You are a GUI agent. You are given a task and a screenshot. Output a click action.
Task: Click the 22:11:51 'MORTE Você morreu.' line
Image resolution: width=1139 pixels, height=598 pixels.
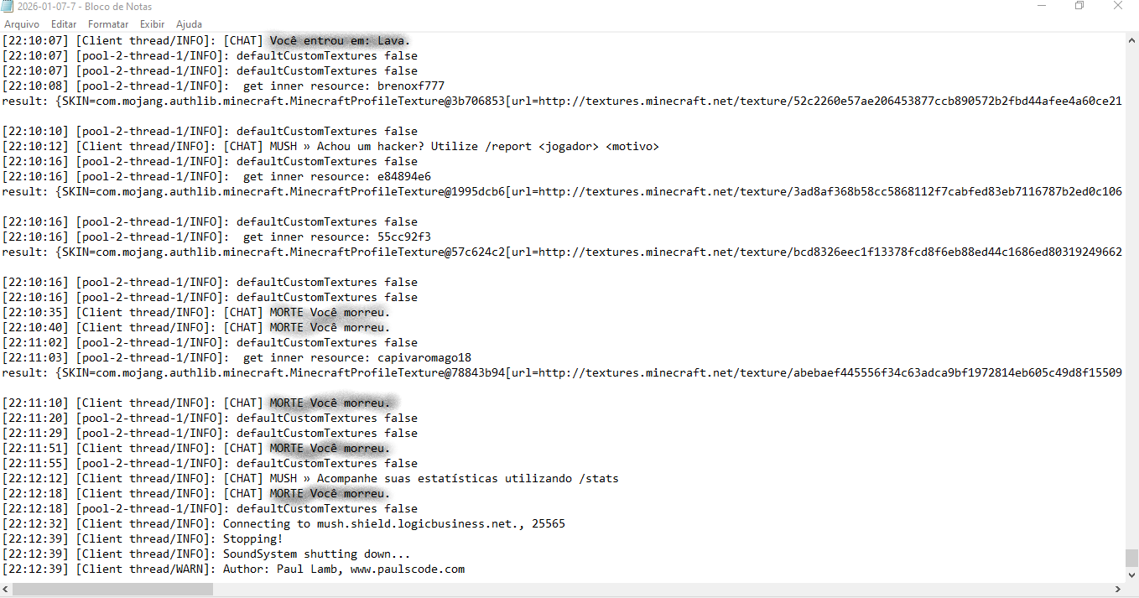coord(196,448)
